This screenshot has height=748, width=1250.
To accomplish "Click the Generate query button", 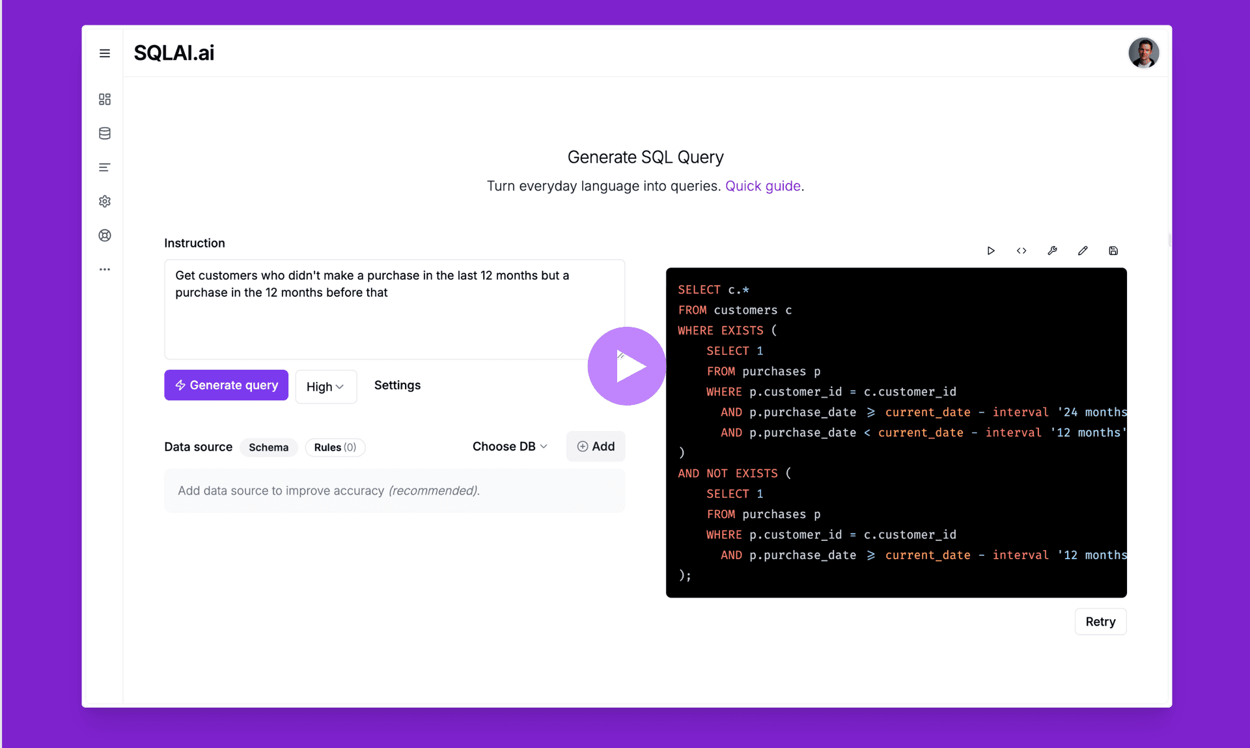I will click(226, 385).
